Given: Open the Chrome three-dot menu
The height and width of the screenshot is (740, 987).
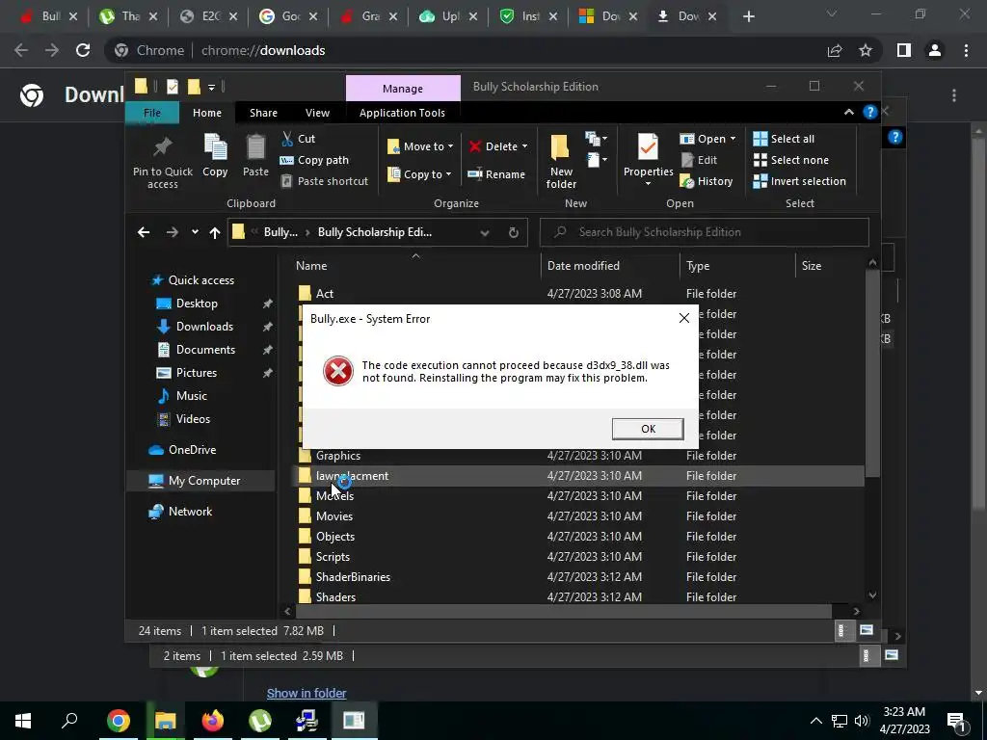Looking at the screenshot, I should [966, 50].
